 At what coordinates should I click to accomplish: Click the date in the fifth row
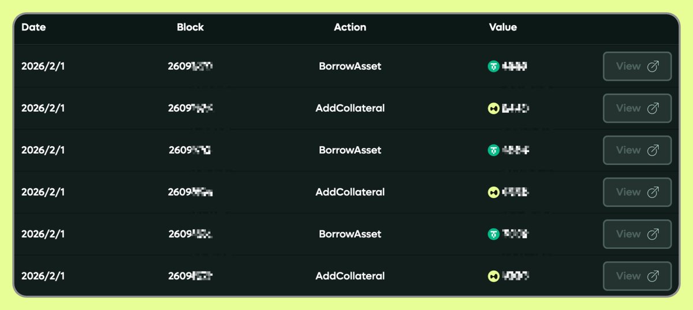tap(43, 234)
